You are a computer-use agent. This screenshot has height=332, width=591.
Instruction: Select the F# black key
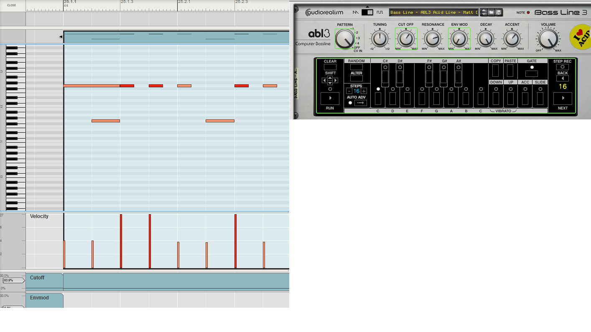point(429,77)
